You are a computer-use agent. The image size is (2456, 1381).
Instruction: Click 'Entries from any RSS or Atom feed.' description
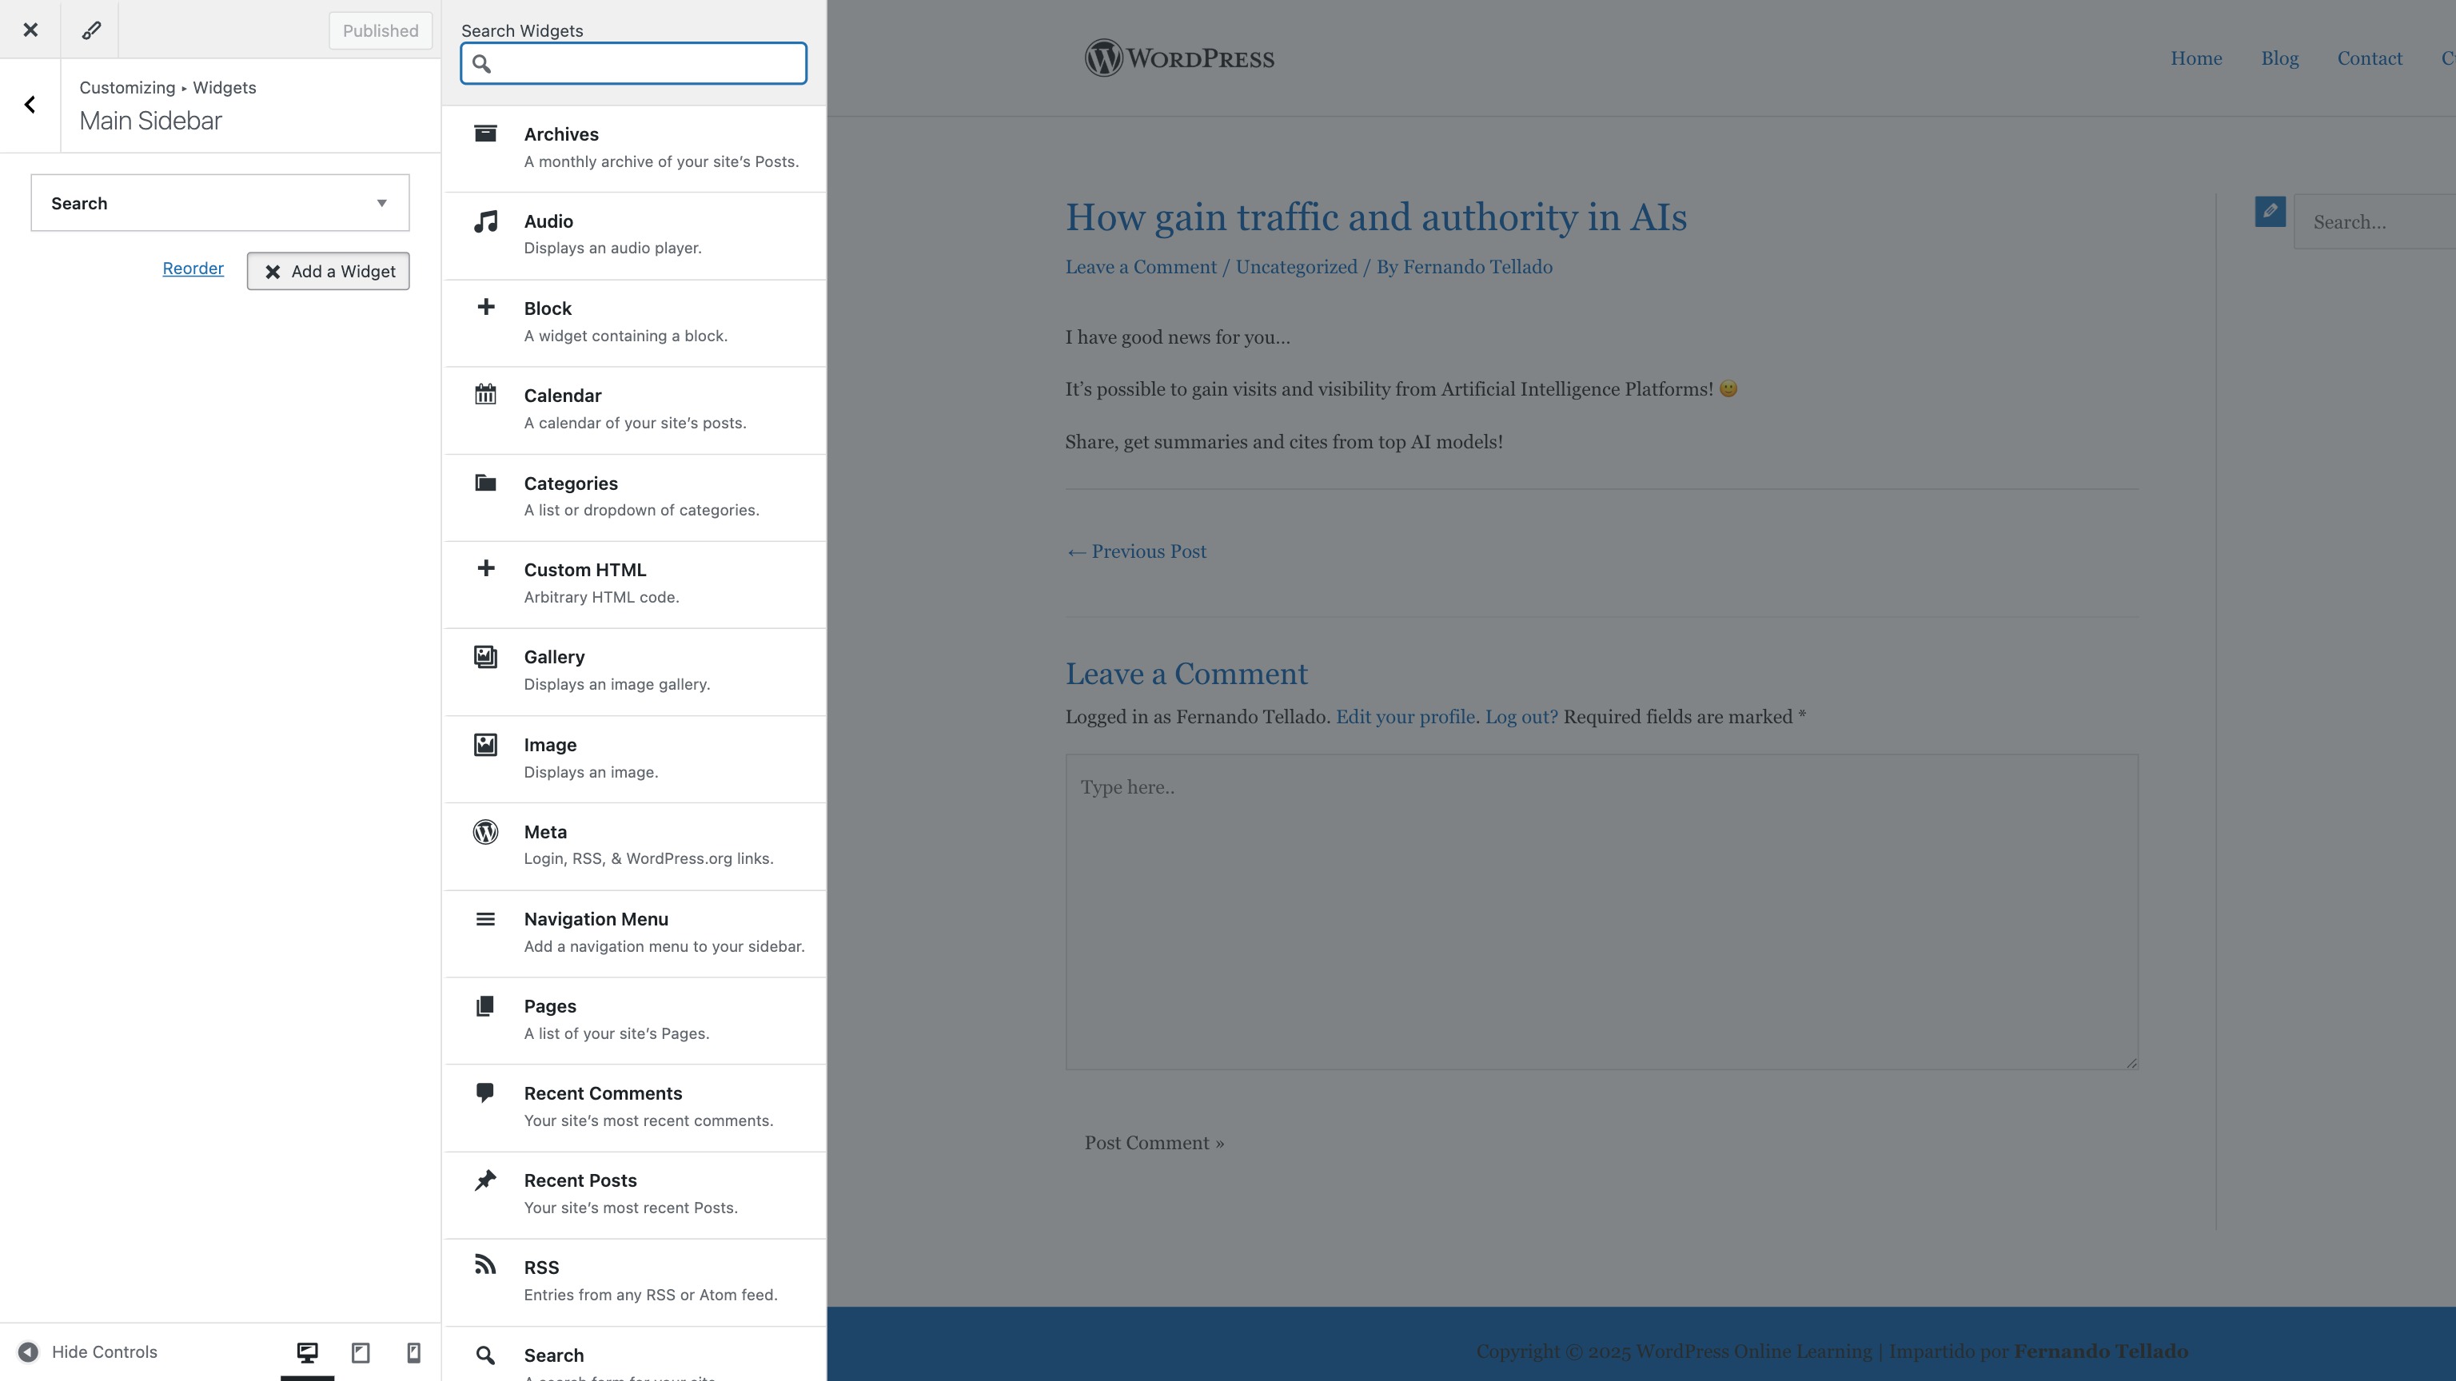coord(650,1294)
